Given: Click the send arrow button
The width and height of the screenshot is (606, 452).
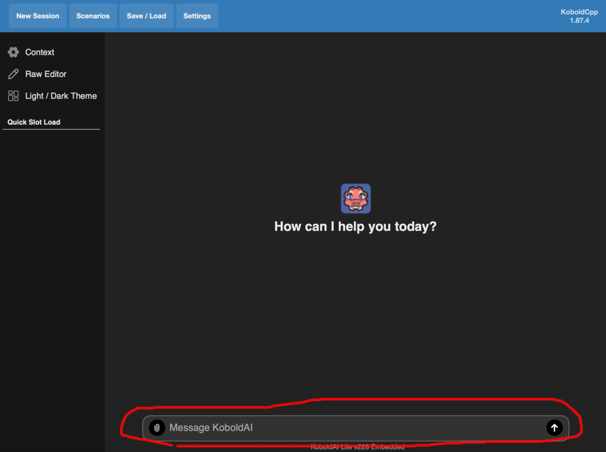Looking at the screenshot, I should pyautogui.click(x=554, y=428).
